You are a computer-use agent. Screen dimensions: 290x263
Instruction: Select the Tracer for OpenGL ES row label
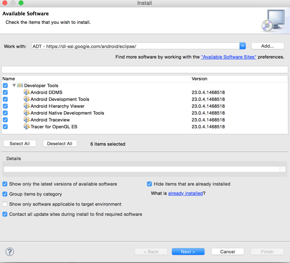(54, 127)
